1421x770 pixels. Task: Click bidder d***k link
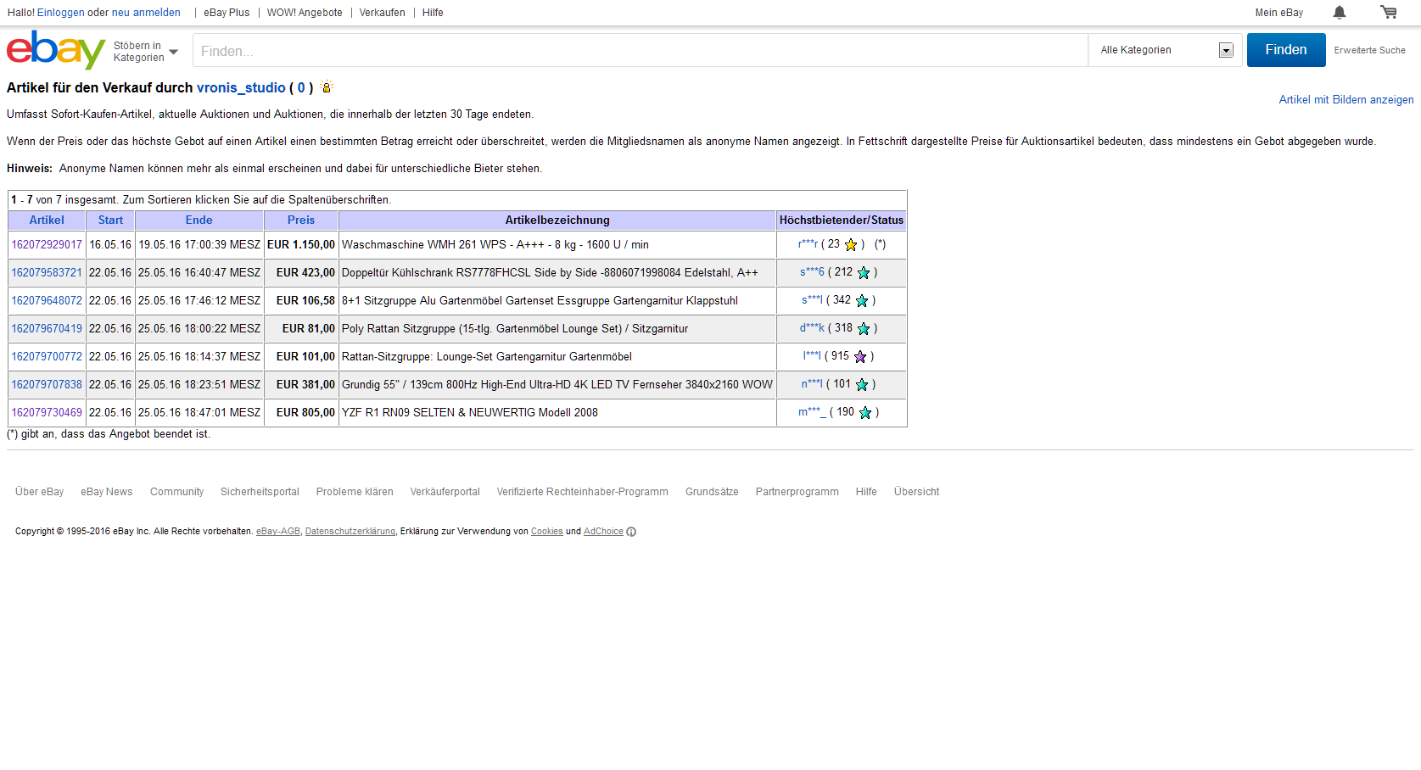tap(812, 328)
